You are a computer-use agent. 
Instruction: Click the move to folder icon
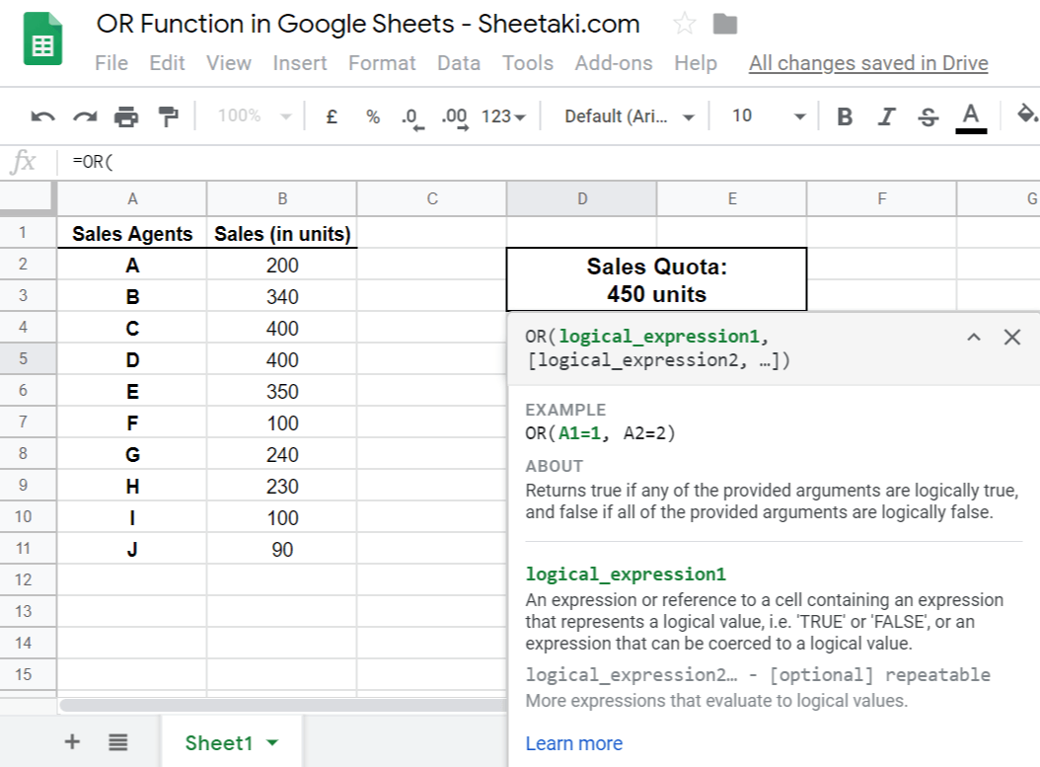pyautogui.click(x=725, y=25)
